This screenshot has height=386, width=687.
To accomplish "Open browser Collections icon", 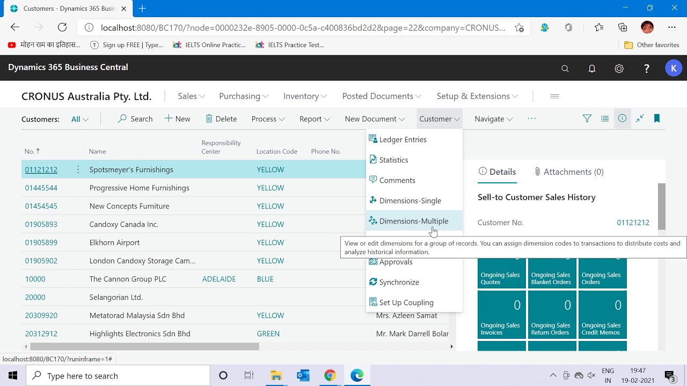I will tap(623, 27).
